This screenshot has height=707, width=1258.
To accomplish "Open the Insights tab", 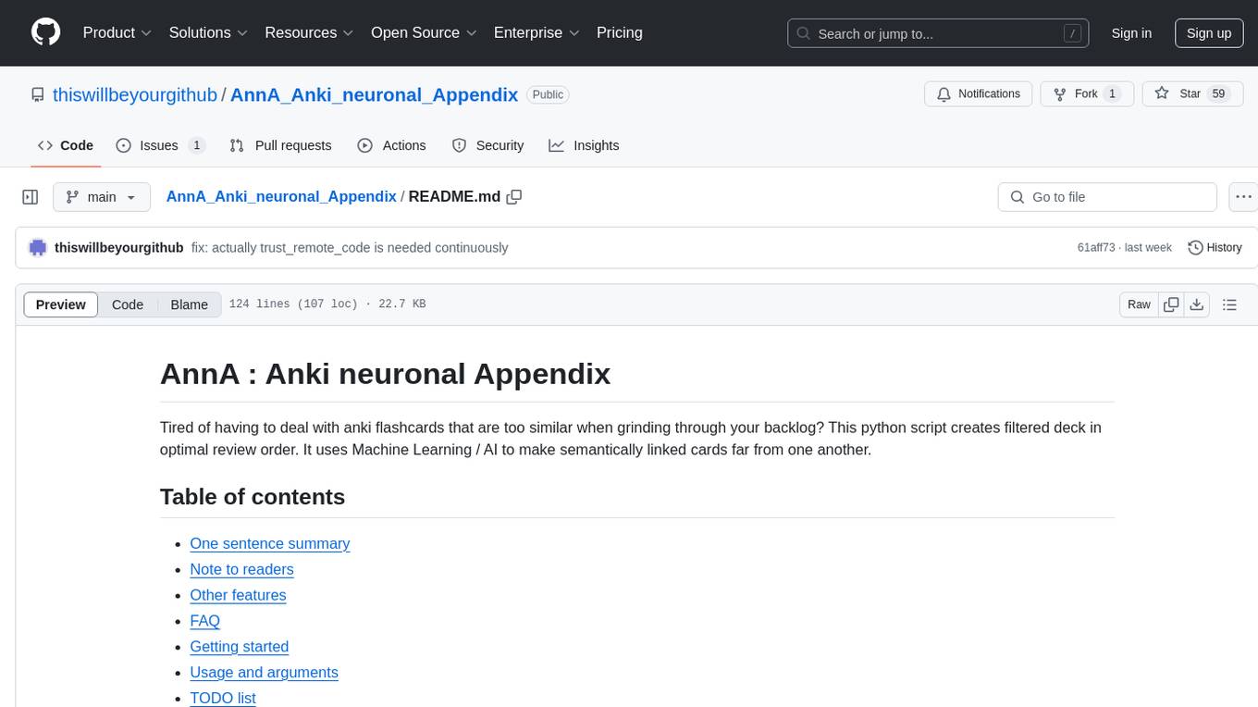I will 584,145.
